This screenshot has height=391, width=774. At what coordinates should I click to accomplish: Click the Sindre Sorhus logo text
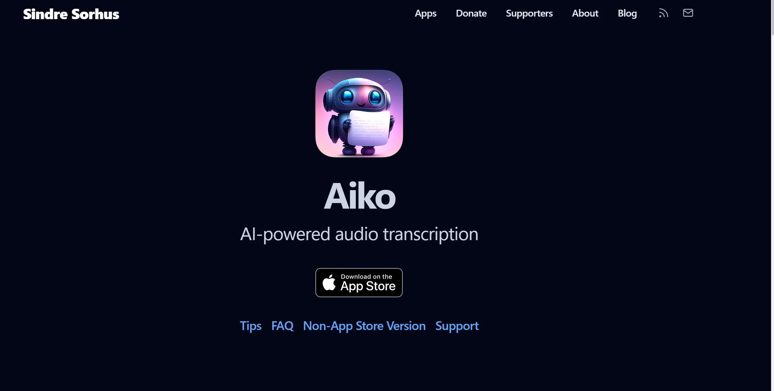click(x=71, y=13)
